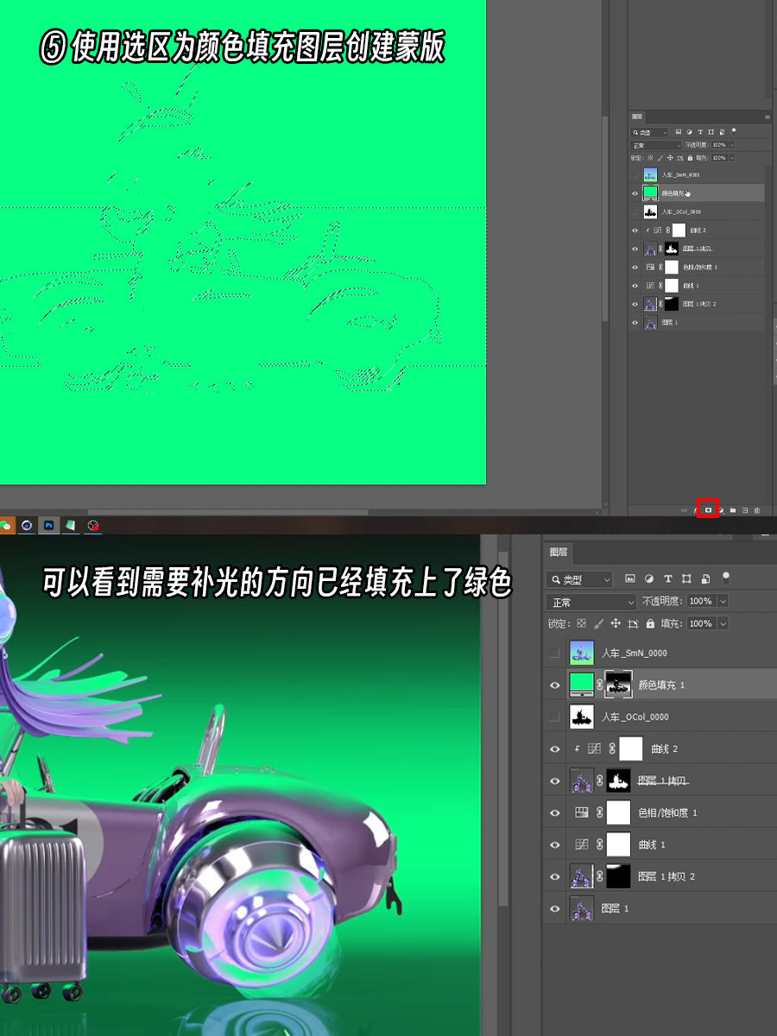777x1036 pixels.
Task: Hide 曲线 1 layer in lower panel
Action: [x=555, y=844]
